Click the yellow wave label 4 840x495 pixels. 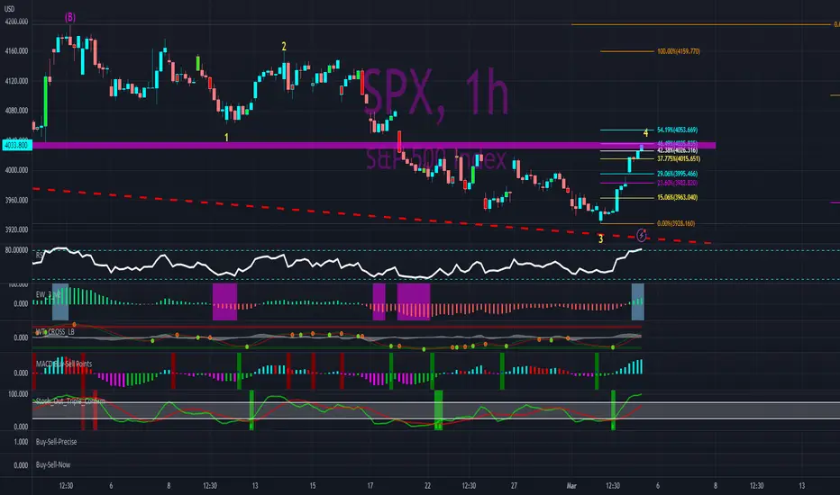pyautogui.click(x=645, y=132)
